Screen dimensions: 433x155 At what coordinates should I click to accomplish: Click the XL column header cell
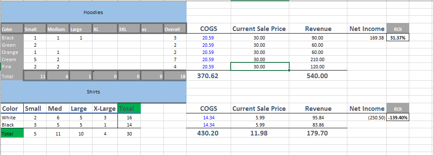[105, 29]
